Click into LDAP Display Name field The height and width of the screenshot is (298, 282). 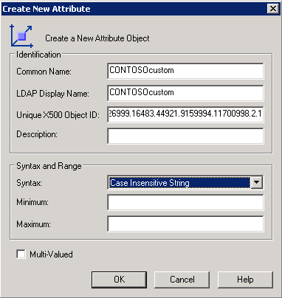point(185,93)
